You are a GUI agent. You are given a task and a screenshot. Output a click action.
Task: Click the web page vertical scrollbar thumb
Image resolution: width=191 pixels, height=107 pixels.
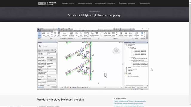click(x=190, y=34)
